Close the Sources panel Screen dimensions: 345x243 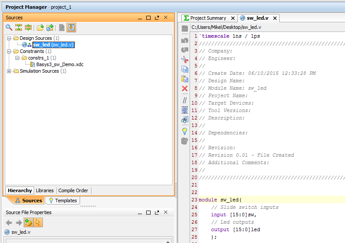(x=165, y=18)
